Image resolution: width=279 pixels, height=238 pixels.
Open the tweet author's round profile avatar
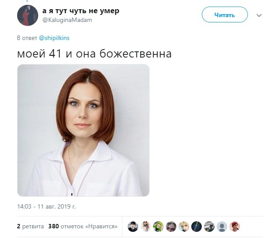[28, 15]
